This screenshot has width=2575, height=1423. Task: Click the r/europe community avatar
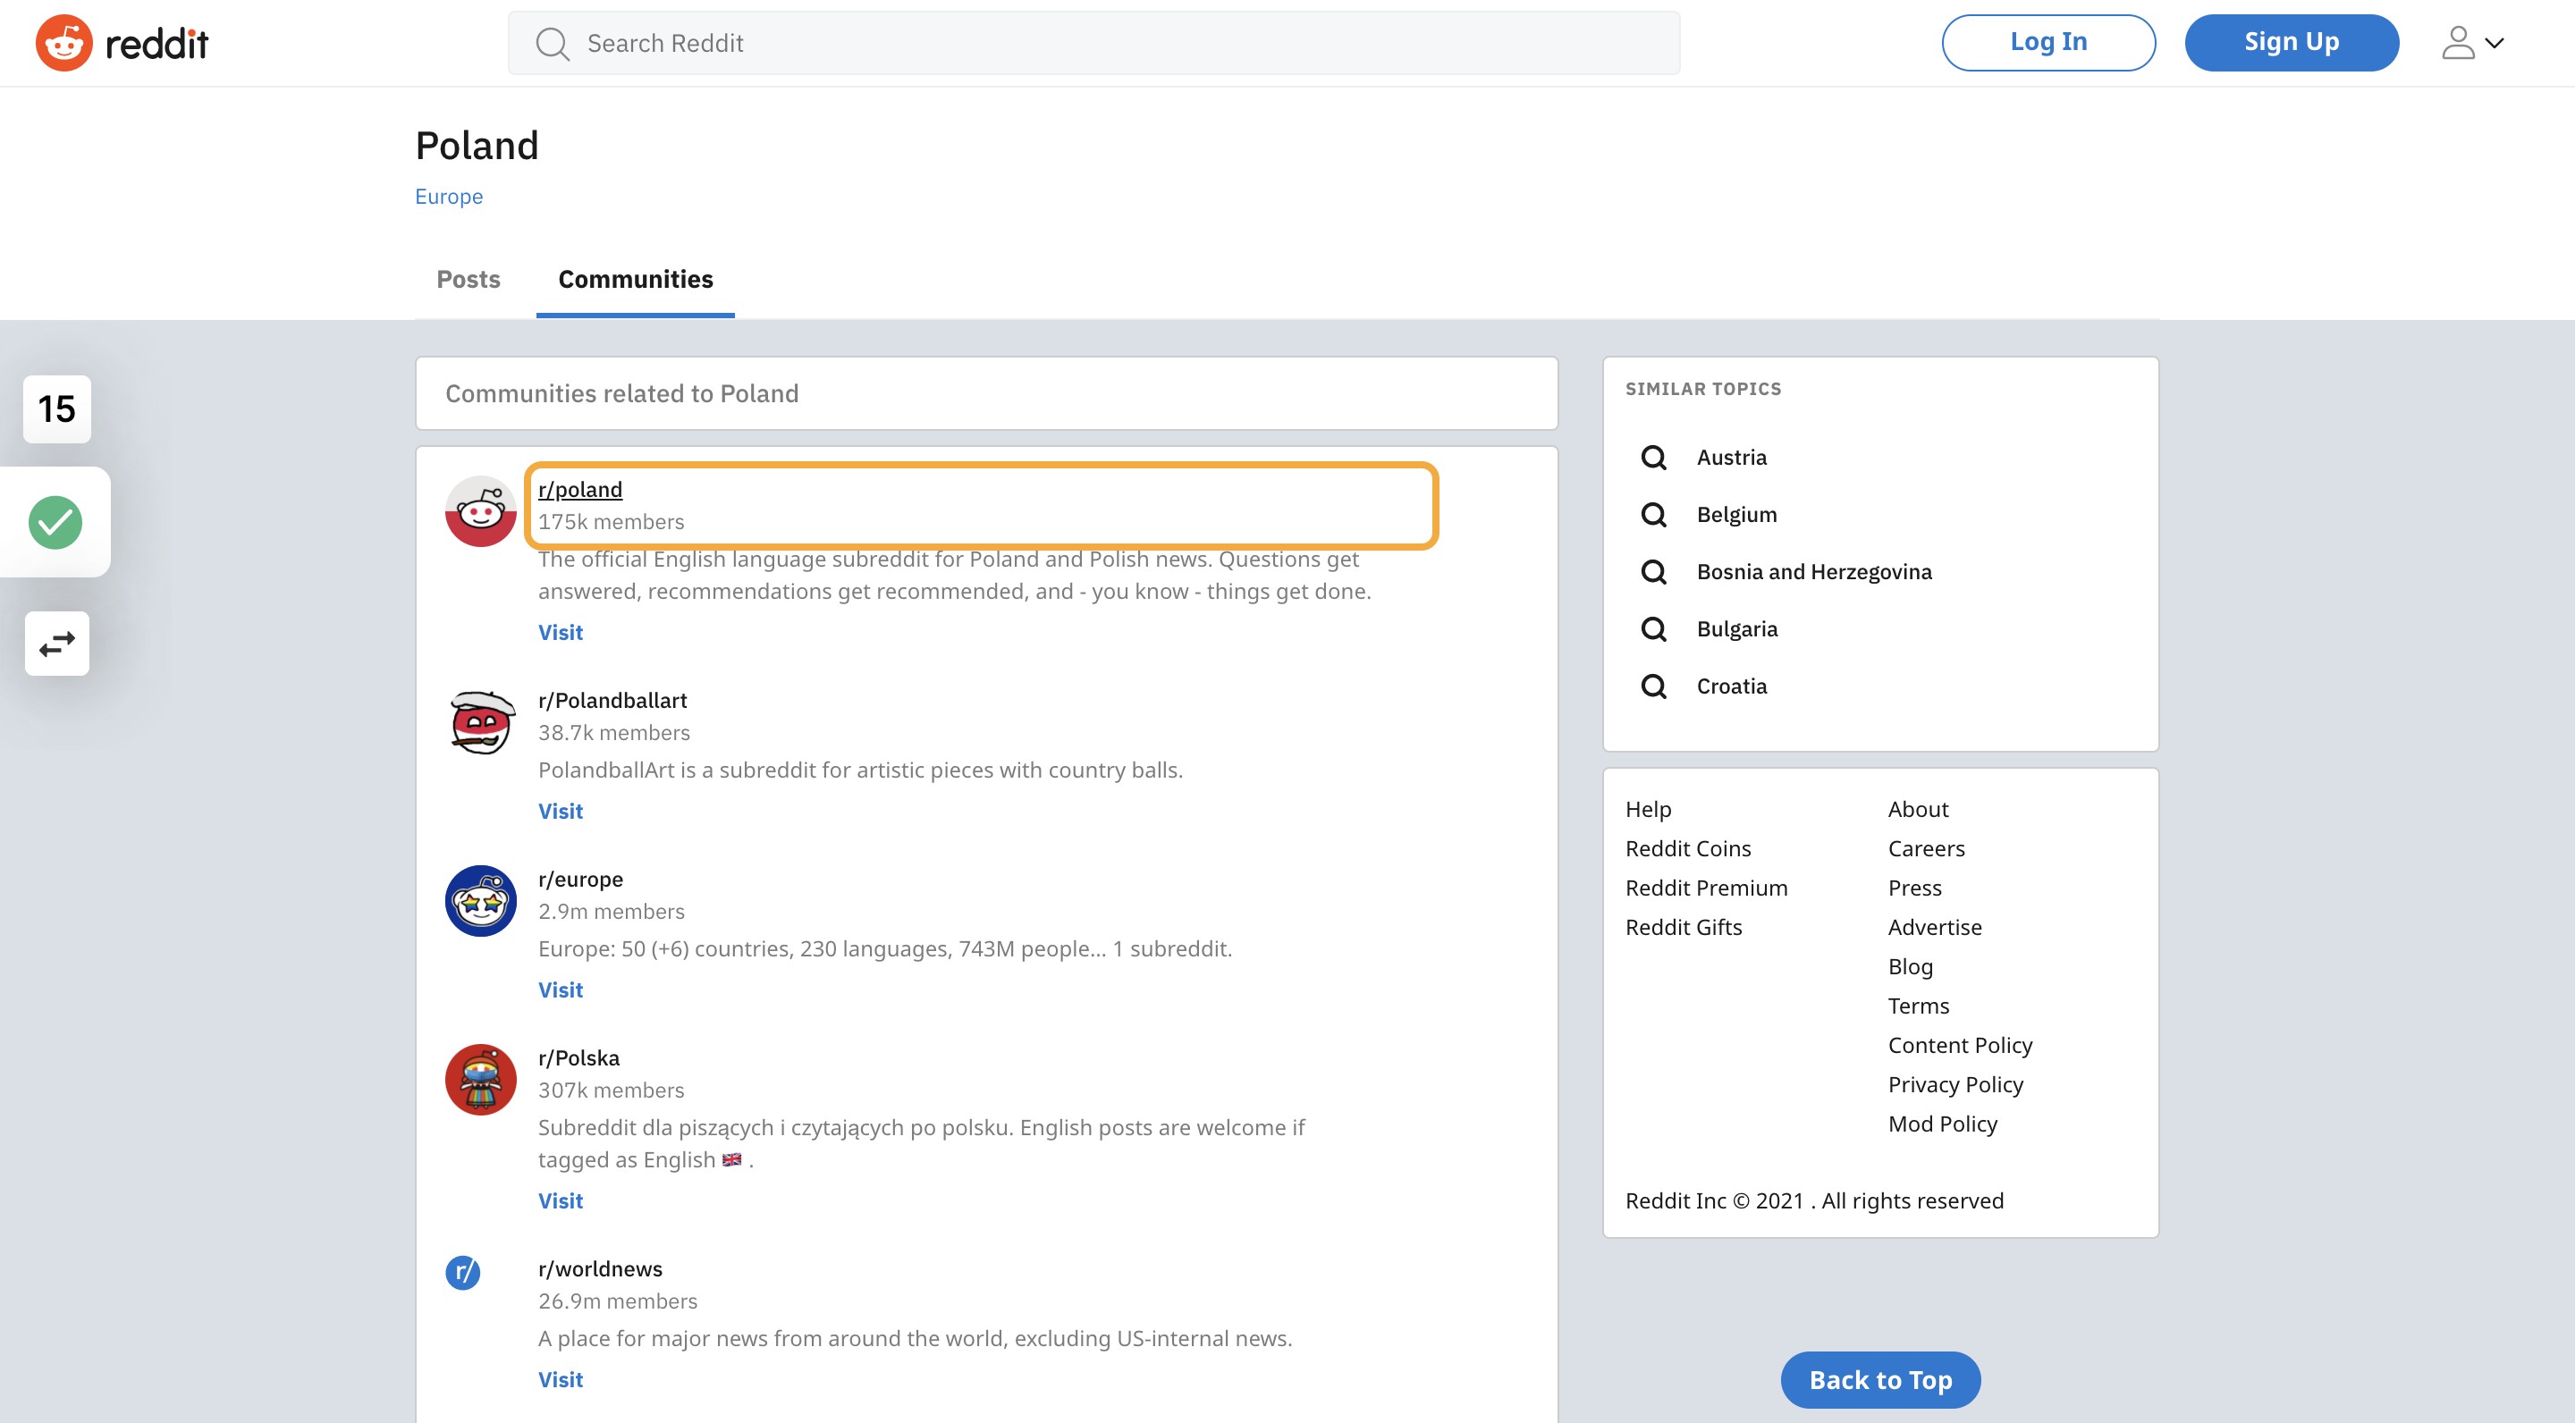pyautogui.click(x=481, y=900)
